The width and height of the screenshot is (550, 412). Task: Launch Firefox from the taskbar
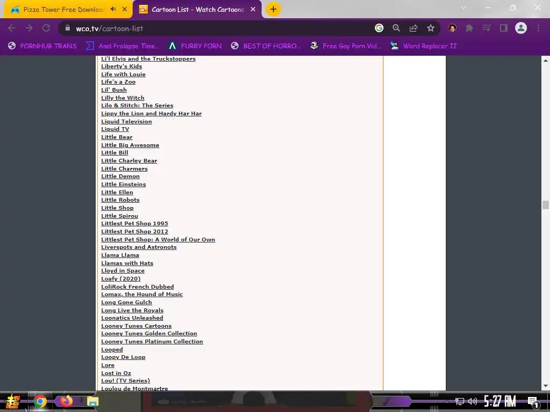coord(66,401)
